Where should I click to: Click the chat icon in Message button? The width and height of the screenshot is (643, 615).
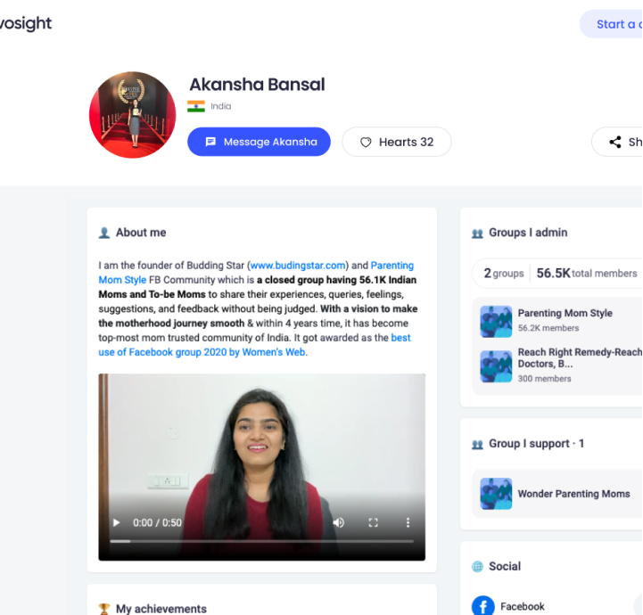tap(210, 142)
